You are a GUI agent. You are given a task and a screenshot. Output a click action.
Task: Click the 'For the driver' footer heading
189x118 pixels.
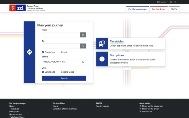coord(59,103)
